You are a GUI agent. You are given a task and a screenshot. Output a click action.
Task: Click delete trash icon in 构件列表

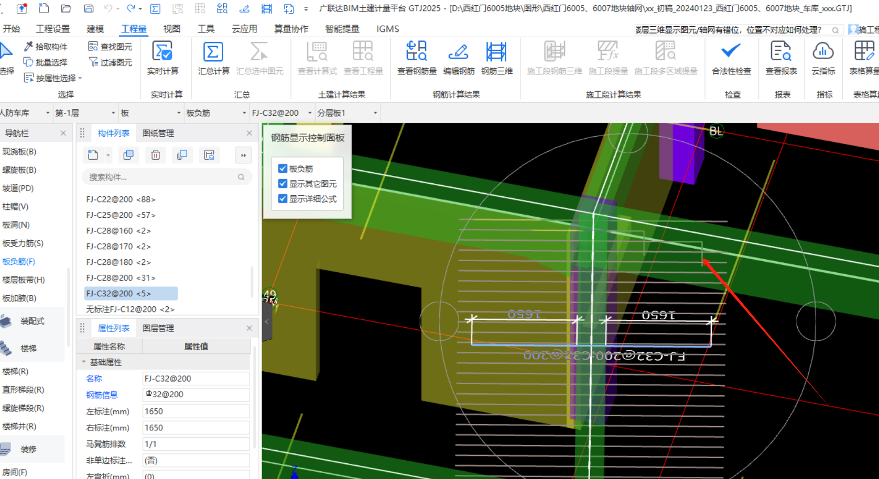(x=156, y=155)
